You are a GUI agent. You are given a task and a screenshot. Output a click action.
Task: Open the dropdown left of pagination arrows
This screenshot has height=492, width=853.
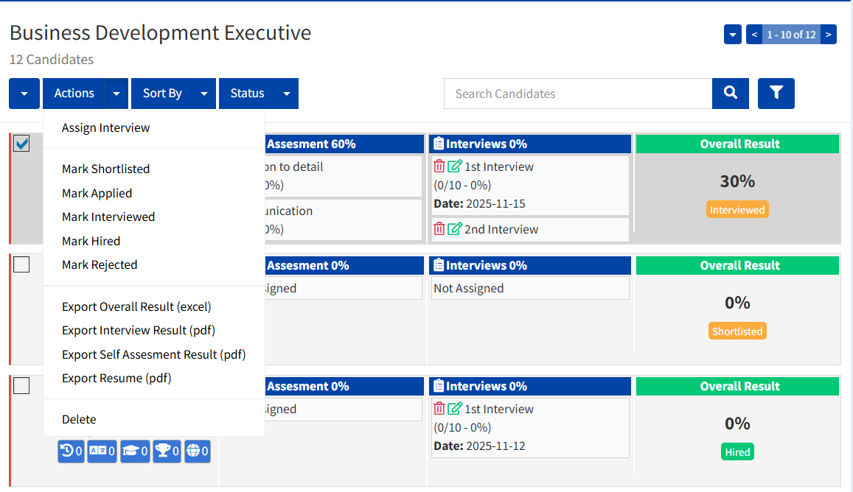point(732,35)
